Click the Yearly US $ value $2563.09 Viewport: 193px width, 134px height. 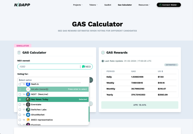[x=162, y=95]
